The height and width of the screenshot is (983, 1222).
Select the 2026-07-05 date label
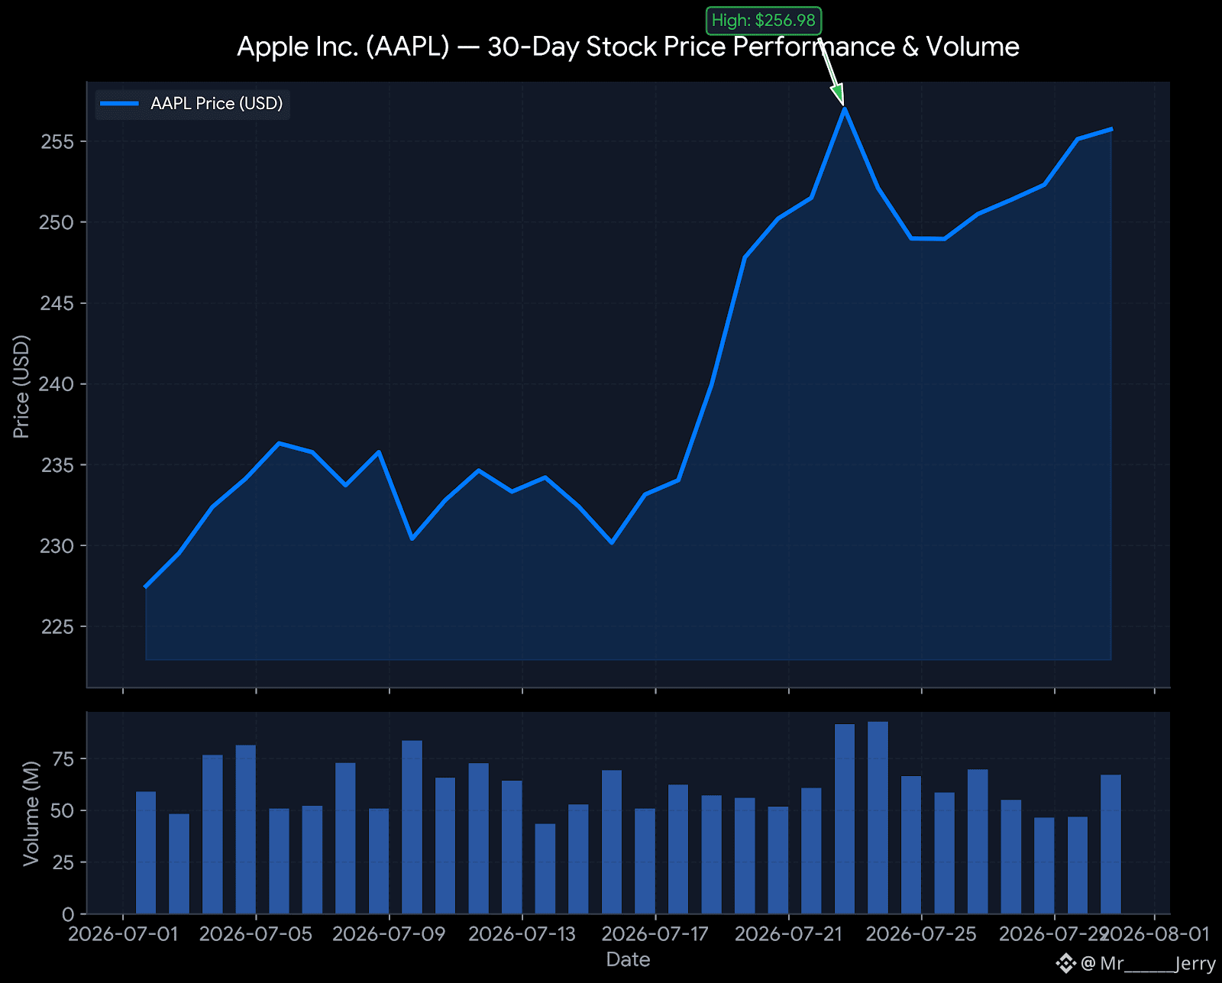[x=256, y=934]
